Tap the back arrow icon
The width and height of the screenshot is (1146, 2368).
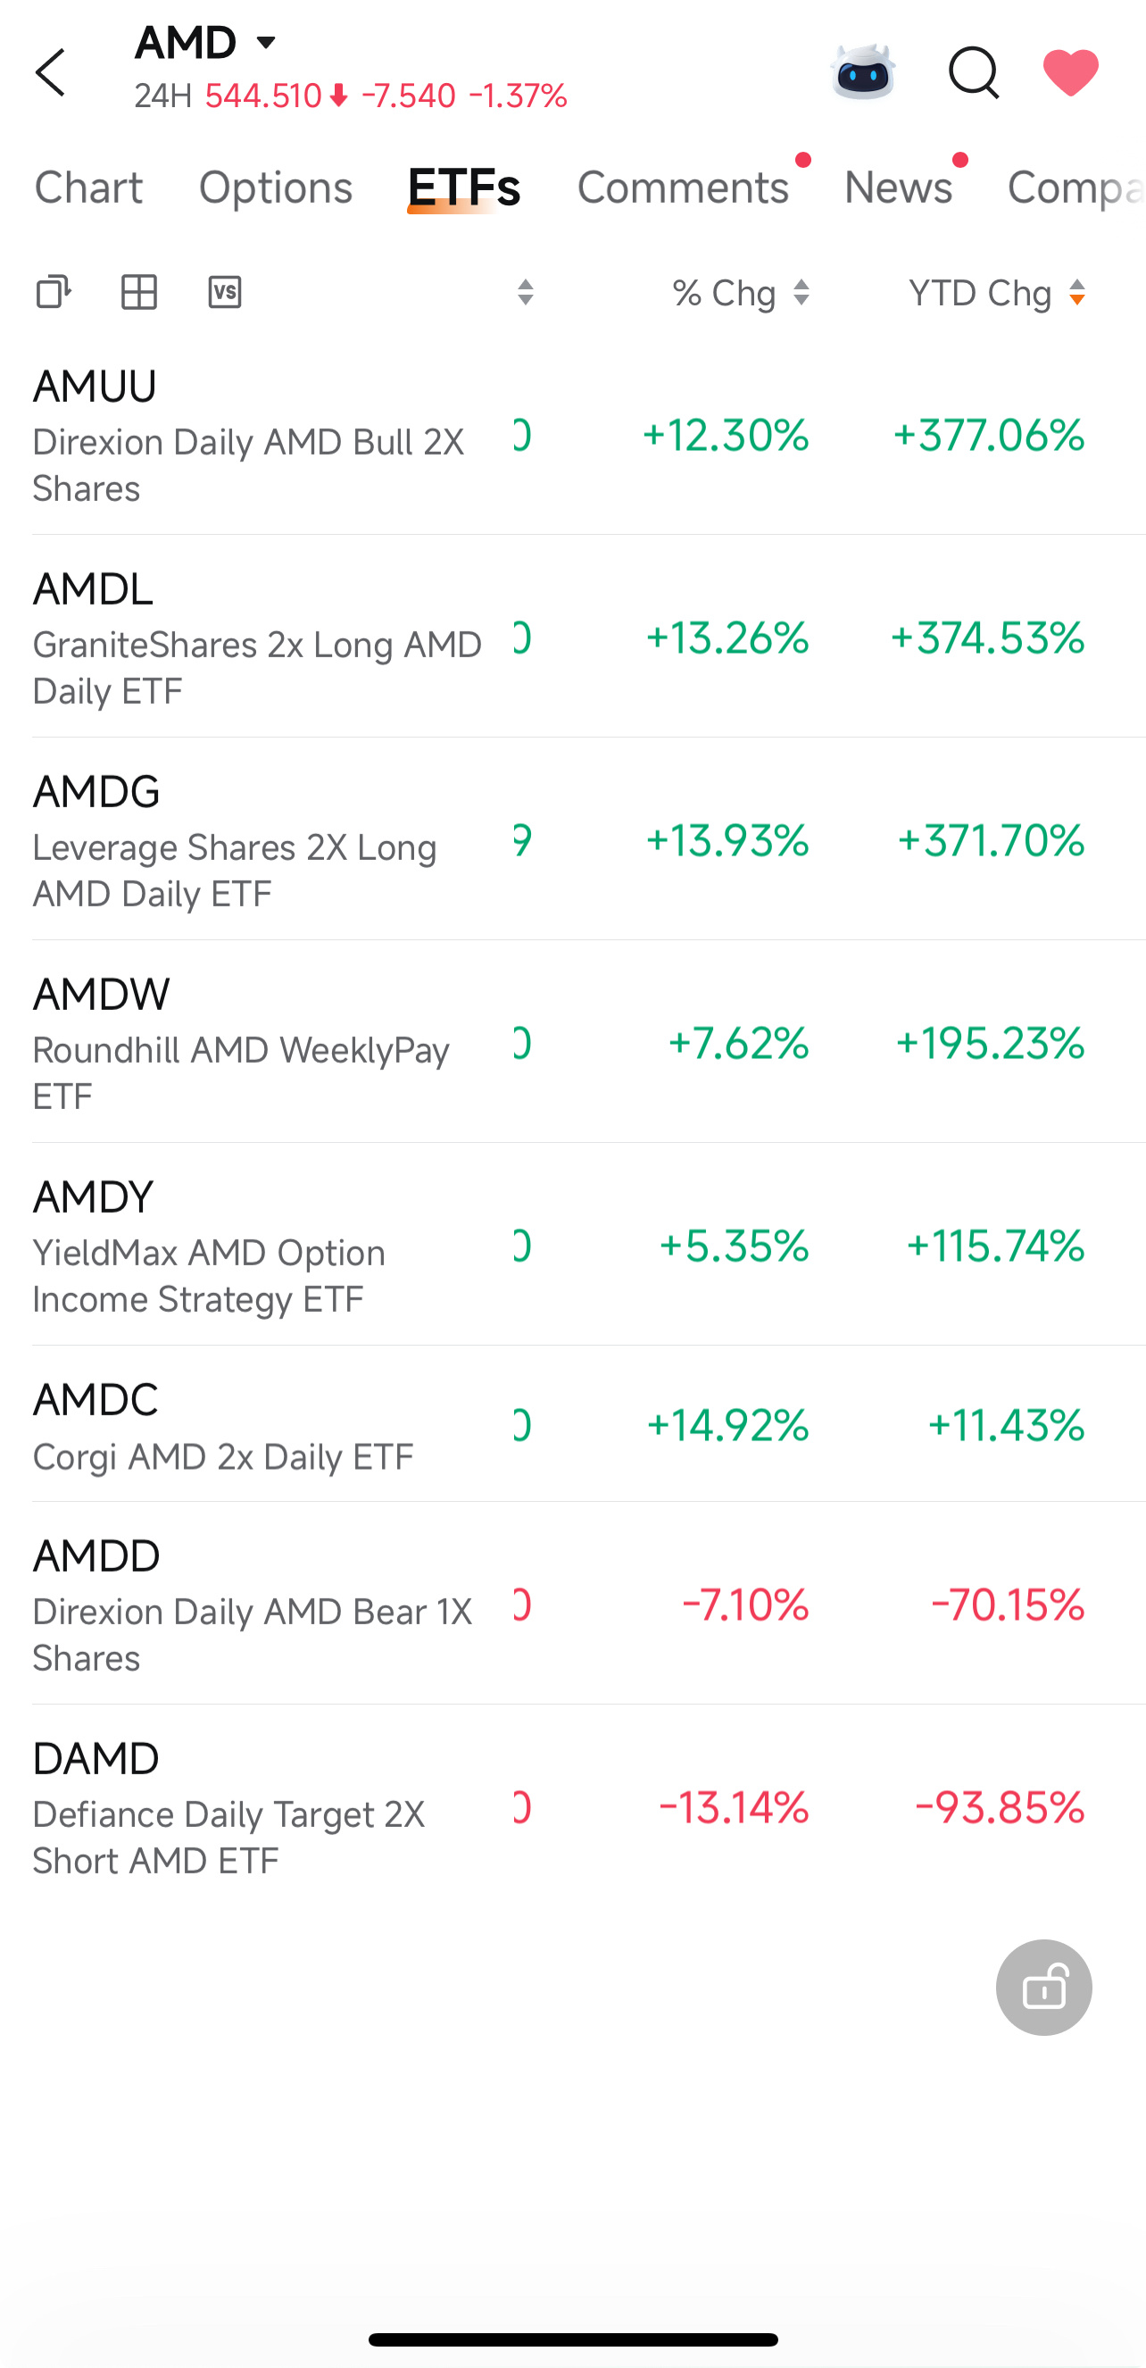[x=51, y=72]
